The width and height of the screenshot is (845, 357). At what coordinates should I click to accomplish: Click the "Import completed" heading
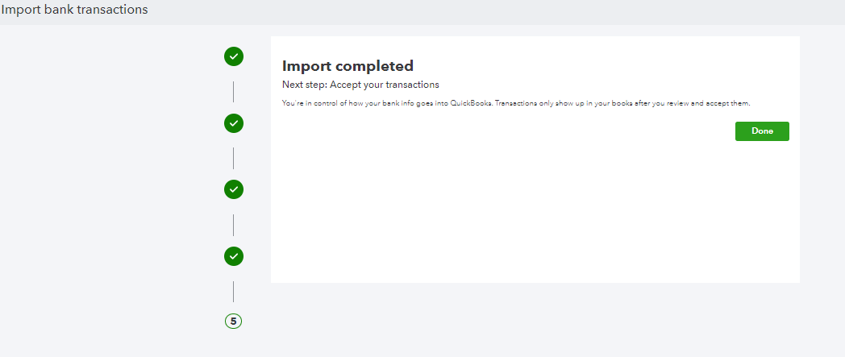(x=348, y=66)
